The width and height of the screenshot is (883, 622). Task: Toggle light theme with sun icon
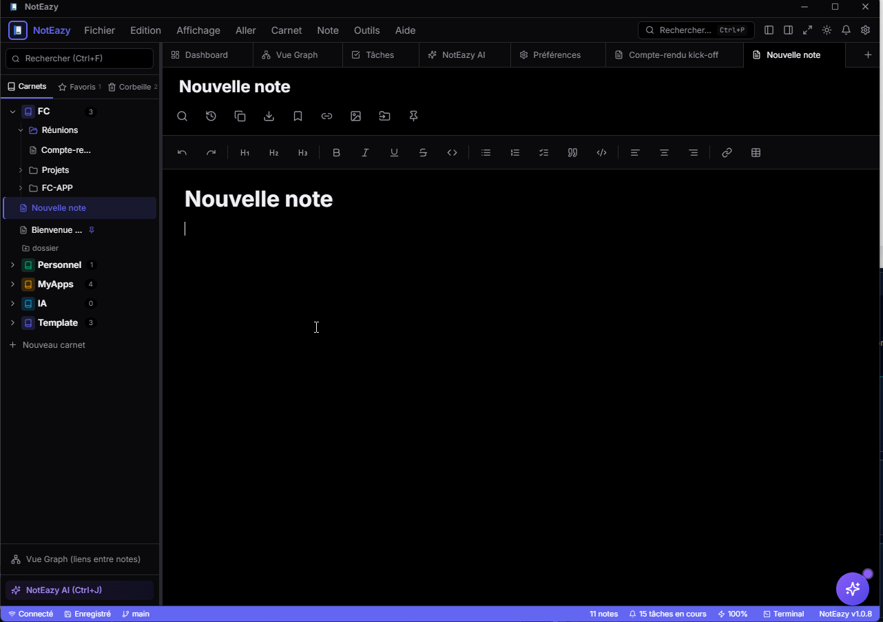click(x=827, y=30)
